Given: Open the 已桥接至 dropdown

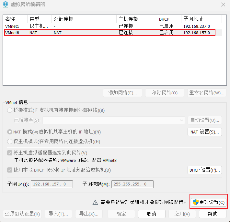Looking at the screenshot, I should (x=113, y=120).
